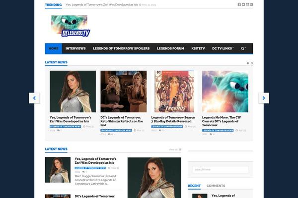Switch to the Comments sidebar tab

[216, 186]
